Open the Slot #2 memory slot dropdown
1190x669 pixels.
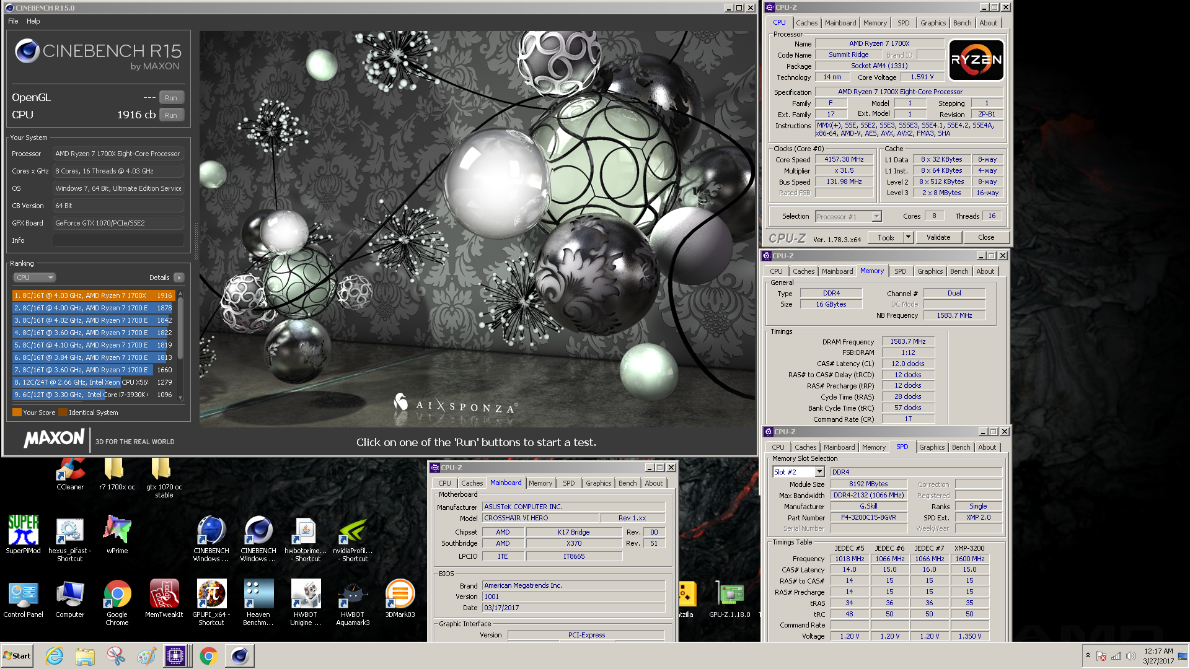coord(798,472)
